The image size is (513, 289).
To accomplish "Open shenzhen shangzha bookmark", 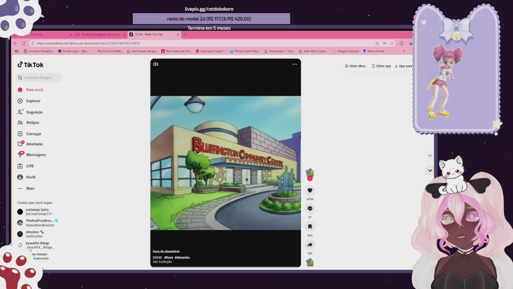I will (38, 51).
